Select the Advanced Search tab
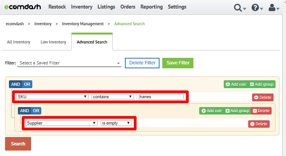This screenshot has height=156, width=286. point(92,42)
